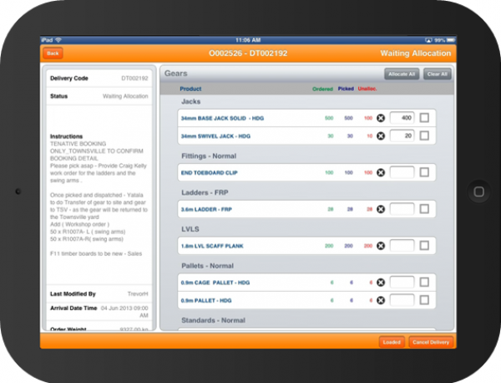The image size is (501, 383).
Task: Edit quantity field showing 400
Action: point(402,118)
